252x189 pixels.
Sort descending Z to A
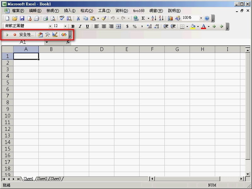[x=161, y=18]
